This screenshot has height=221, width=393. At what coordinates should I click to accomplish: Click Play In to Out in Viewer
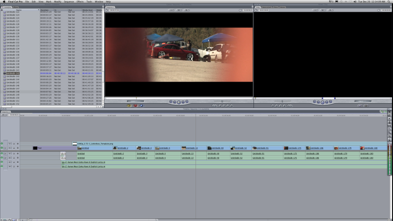tap(318, 102)
